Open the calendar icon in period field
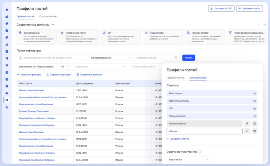The image size is (270, 166). 176,58
